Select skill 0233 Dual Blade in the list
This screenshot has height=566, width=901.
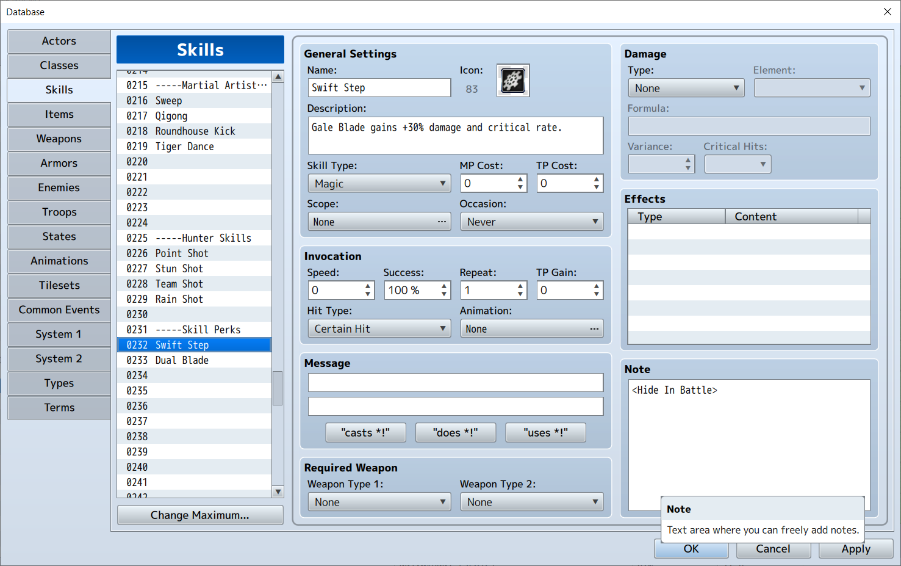click(194, 360)
